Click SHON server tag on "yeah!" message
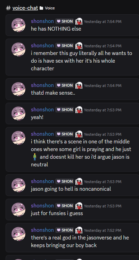Viewport: 139px width, 260px height. pyautogui.click(x=65, y=110)
